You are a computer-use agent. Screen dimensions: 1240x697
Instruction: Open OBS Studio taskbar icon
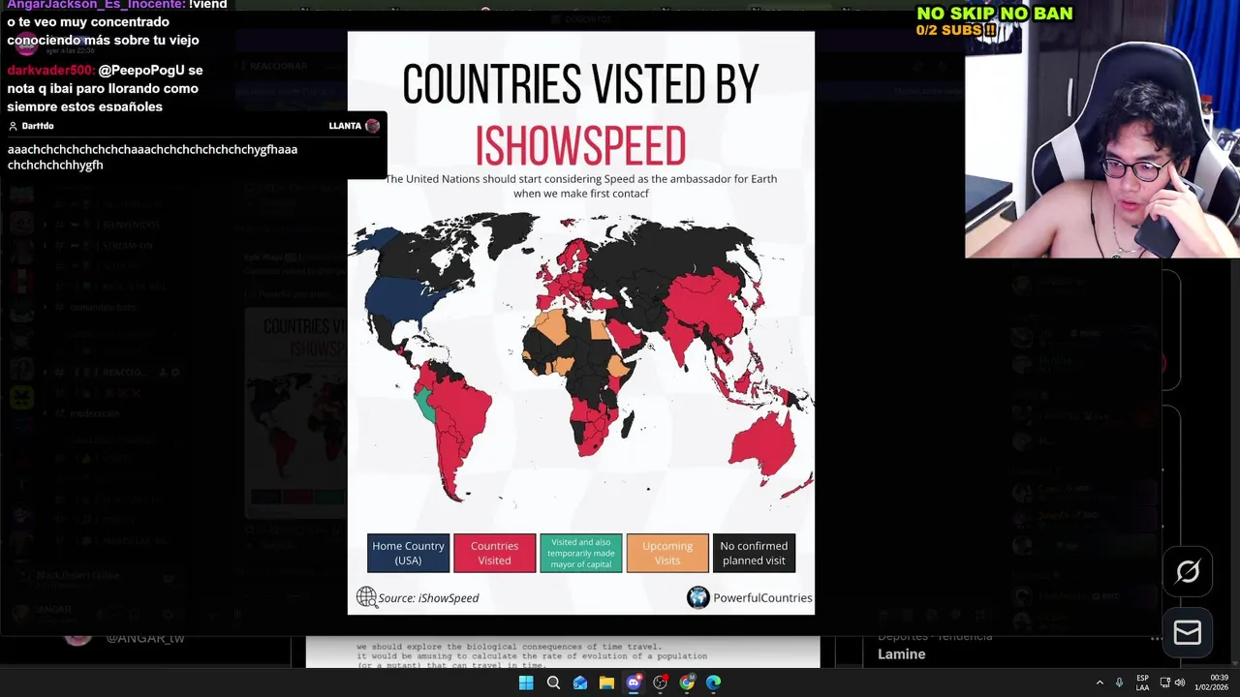[661, 682]
